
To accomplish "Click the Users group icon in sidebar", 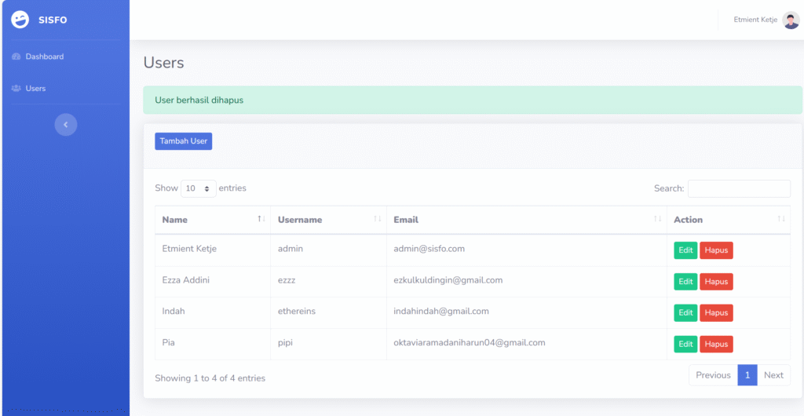I will click(16, 89).
